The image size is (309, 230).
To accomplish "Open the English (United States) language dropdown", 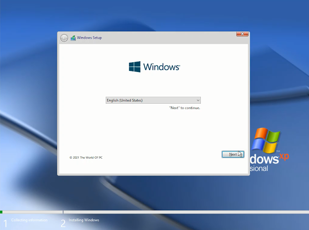I will coord(153,100).
